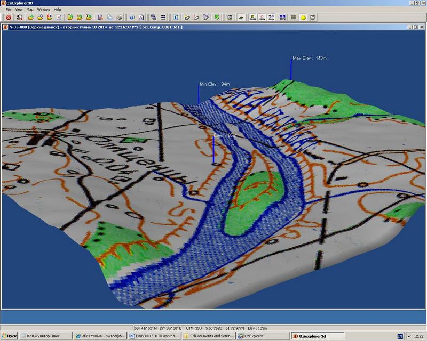Click the yellow sun lighting button
This screenshot has height=341, width=427.
[x=303, y=18]
